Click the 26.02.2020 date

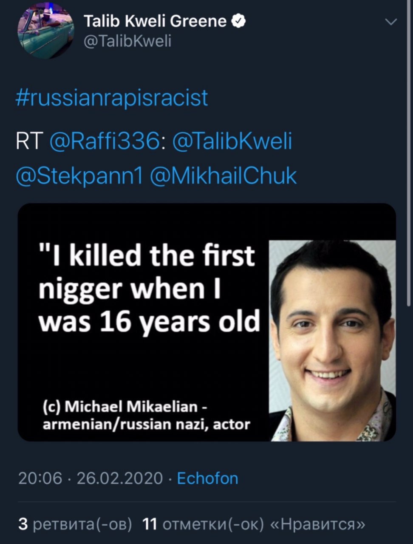point(119,478)
